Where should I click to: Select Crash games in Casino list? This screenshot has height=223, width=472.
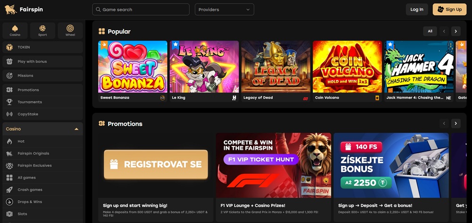[42, 189]
